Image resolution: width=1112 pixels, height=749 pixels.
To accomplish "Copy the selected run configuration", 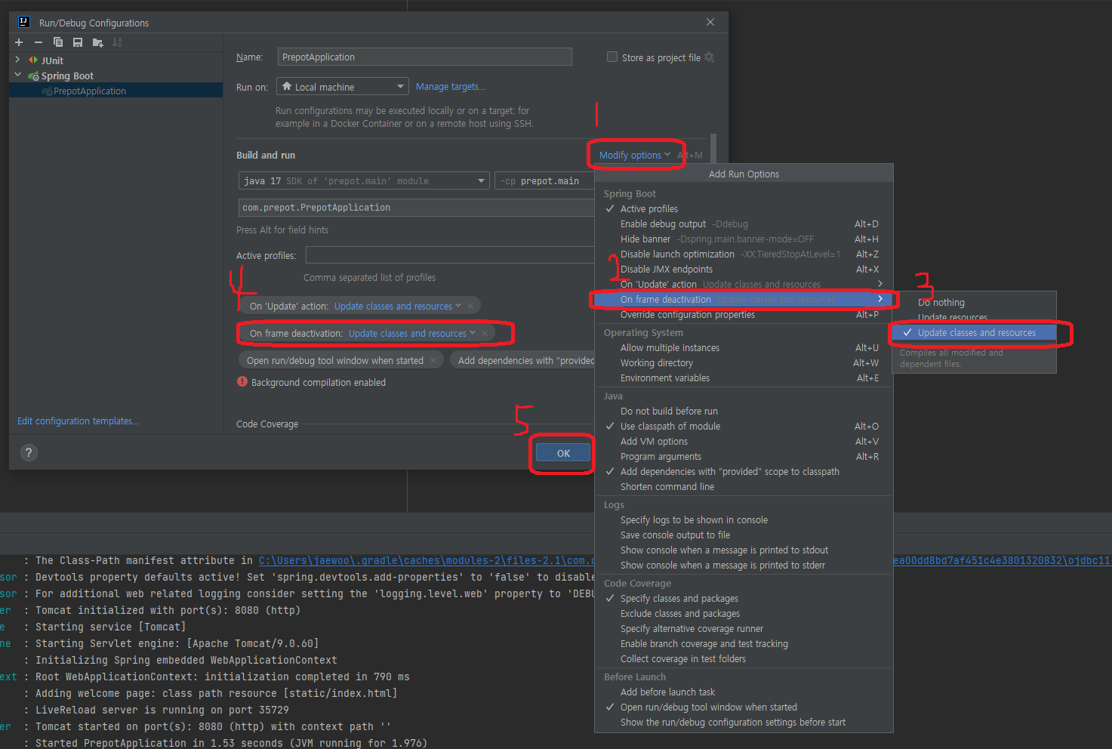I will (58, 42).
